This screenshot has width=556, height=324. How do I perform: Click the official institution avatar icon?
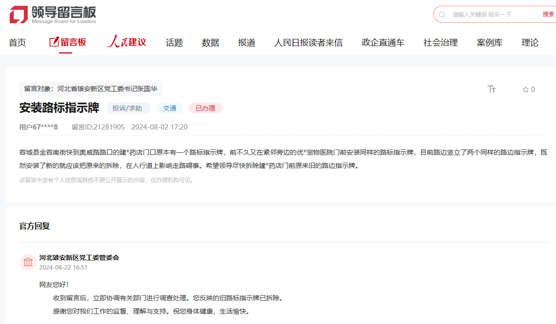28,262
